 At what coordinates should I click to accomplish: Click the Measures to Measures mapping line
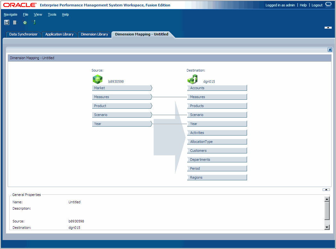[x=170, y=97]
